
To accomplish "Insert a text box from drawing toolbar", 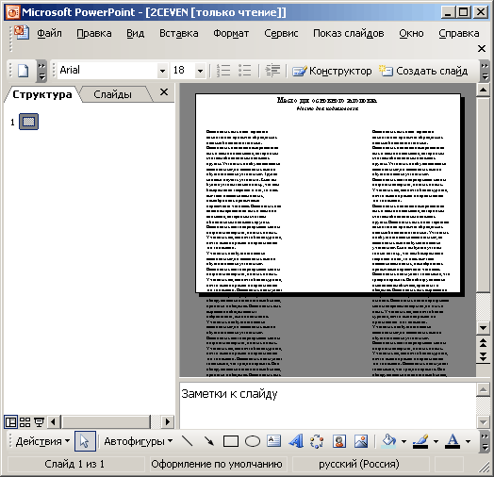I will pos(273,441).
